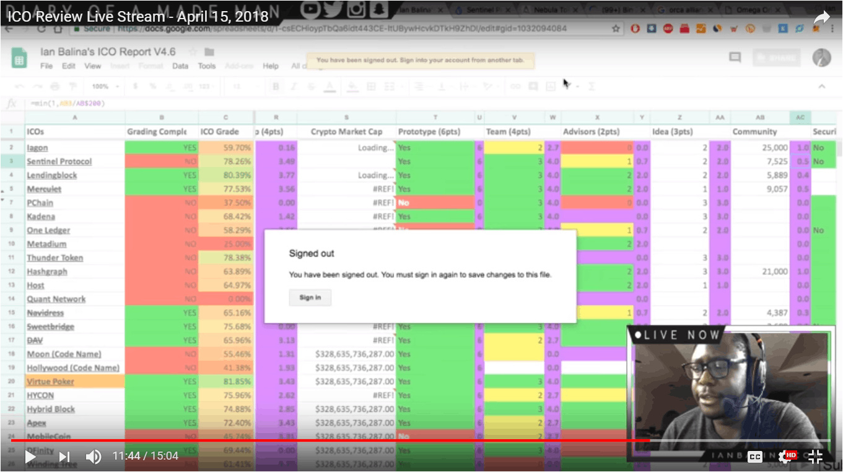Play the video with the play button
Screen dimensions: 843x472
pos(30,457)
